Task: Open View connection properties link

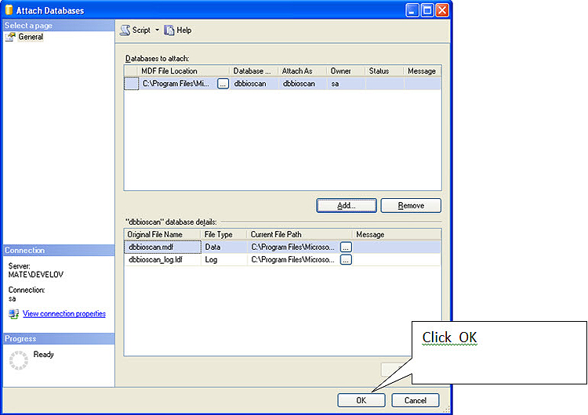Action: [x=64, y=314]
